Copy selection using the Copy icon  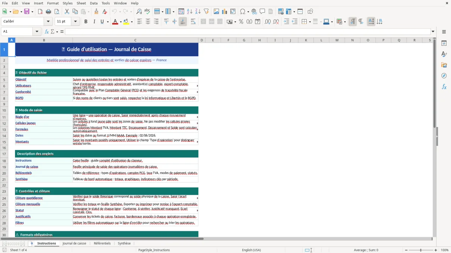[x=75, y=12]
